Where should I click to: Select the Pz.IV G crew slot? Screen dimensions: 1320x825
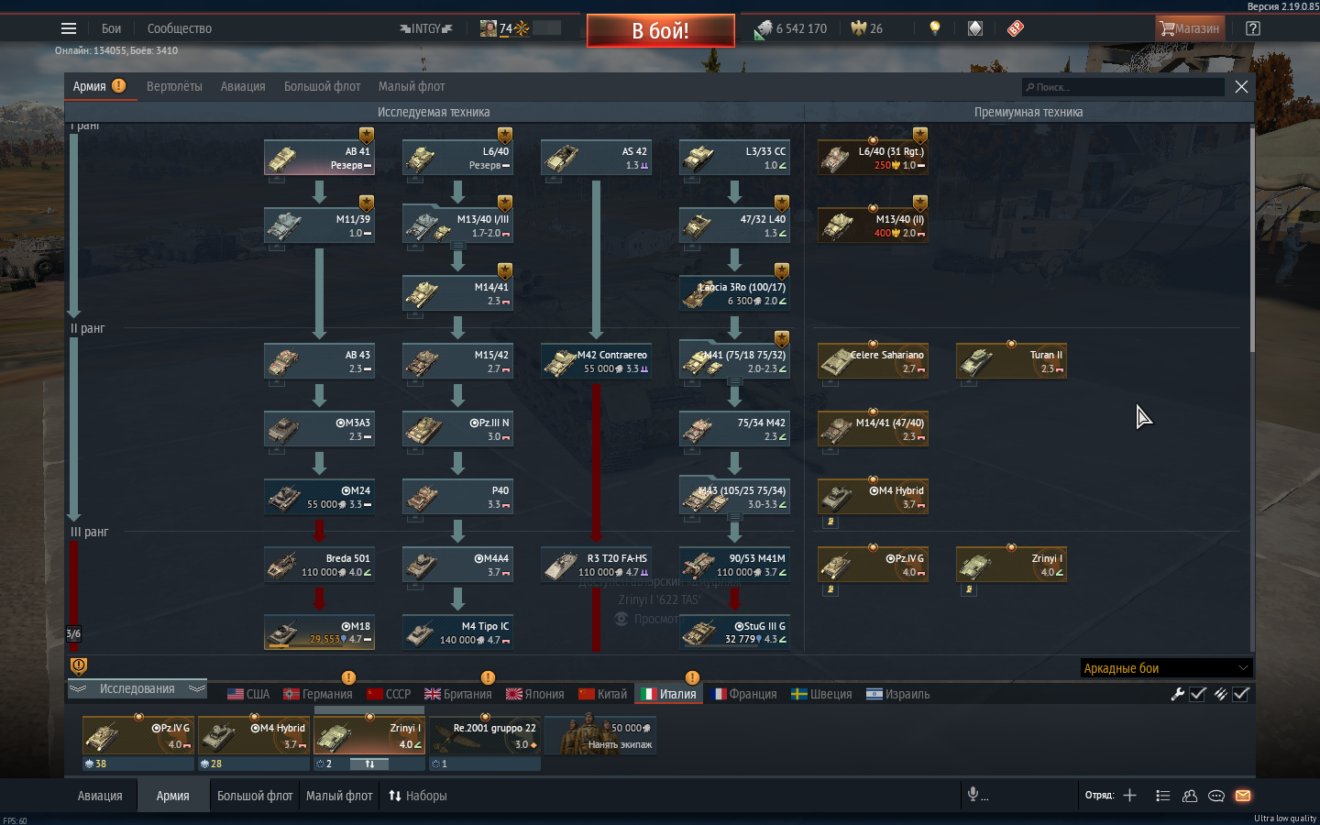pyautogui.click(x=137, y=735)
